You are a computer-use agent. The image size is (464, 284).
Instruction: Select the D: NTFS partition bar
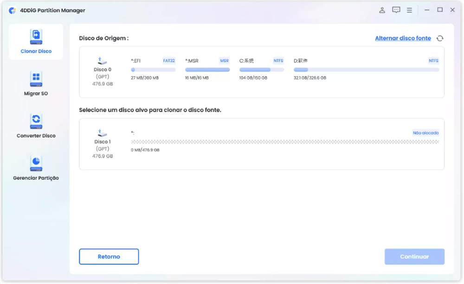click(366, 70)
